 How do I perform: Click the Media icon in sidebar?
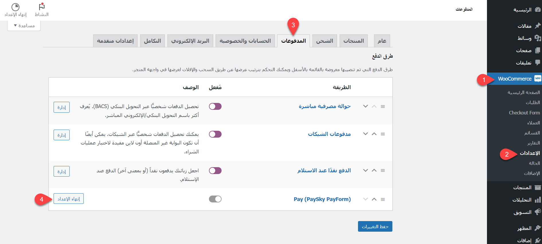[538, 38]
